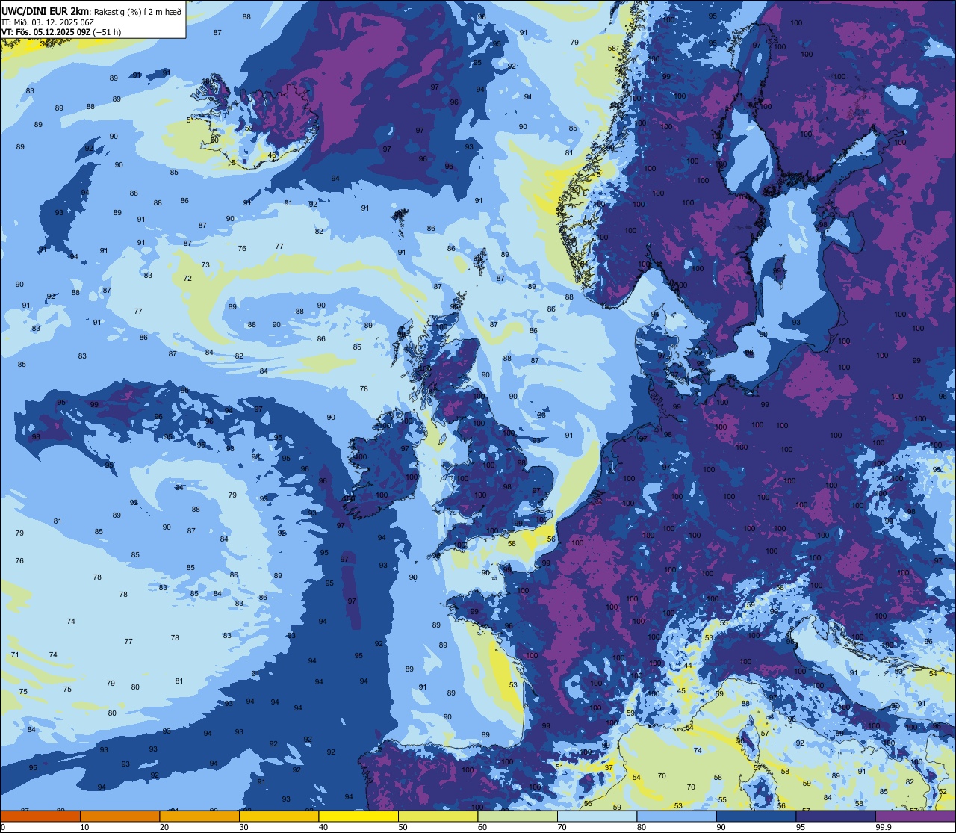Click the 60–70% light green legend swatch
Image resolution: width=956 pixels, height=833 pixels.
coord(518,816)
